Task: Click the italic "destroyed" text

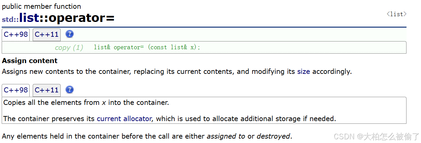Action: point(273,136)
